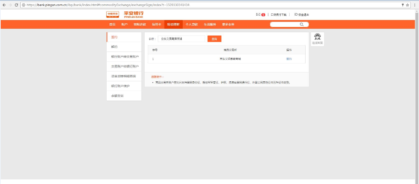Switch to the 信用卡 navigation tab
This screenshot has width=419, height=184.
coord(156,25)
